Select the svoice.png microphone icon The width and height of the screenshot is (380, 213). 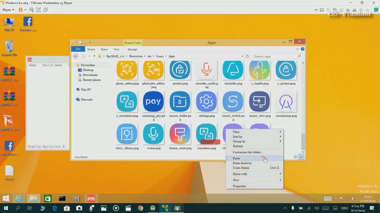click(x=153, y=134)
